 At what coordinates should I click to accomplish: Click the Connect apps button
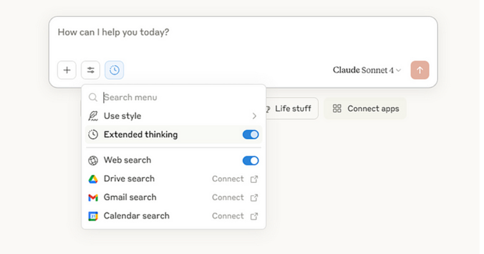click(366, 108)
